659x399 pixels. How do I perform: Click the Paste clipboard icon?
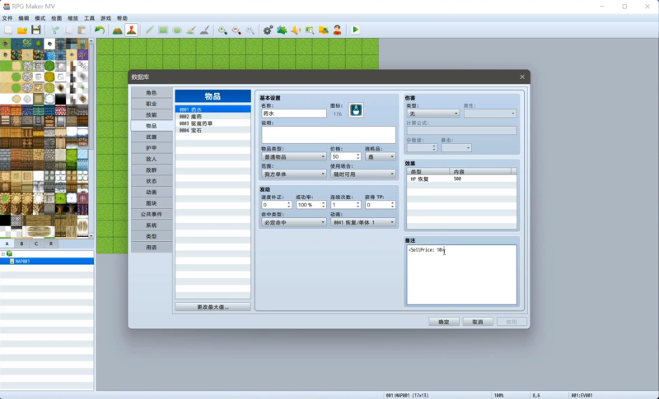[x=82, y=30]
